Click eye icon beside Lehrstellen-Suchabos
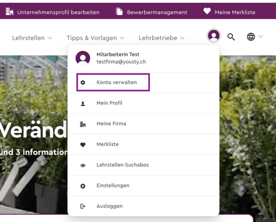This screenshot has height=222, width=276. 83,165
